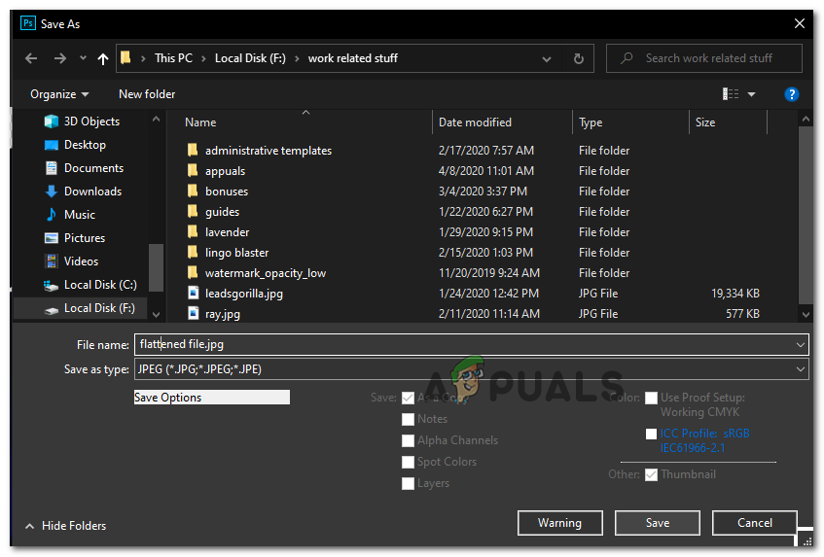Click the Cancel button
The image size is (824, 557).
[x=755, y=523]
